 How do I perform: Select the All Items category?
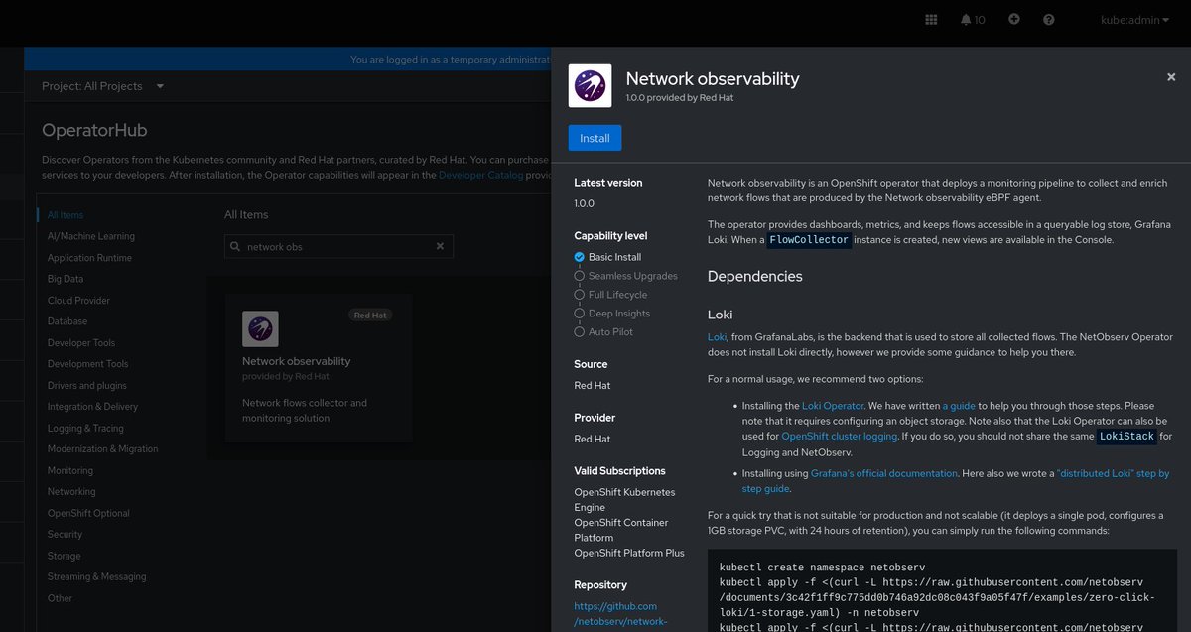coord(66,215)
